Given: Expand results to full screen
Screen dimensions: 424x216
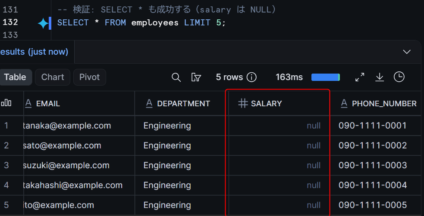Looking at the screenshot, I should point(360,77).
